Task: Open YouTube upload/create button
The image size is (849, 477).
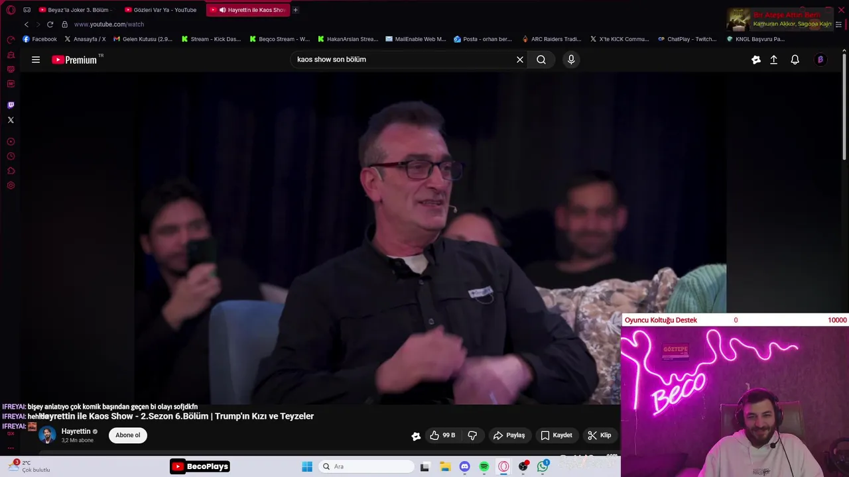Action: [x=773, y=60]
